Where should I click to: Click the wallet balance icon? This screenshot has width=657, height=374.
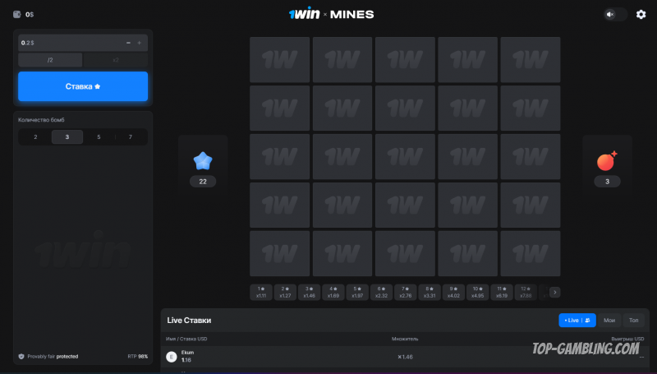(16, 14)
